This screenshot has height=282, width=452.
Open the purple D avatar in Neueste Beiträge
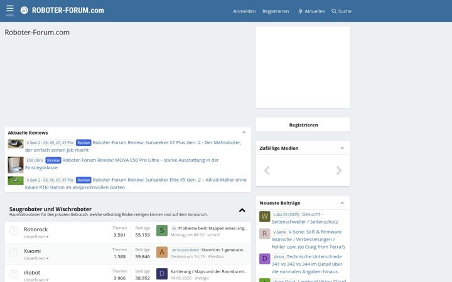(265, 259)
